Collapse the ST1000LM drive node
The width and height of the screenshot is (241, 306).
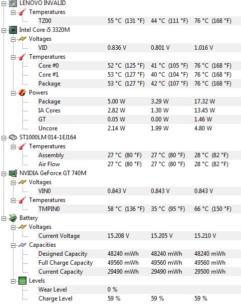pos(3,138)
